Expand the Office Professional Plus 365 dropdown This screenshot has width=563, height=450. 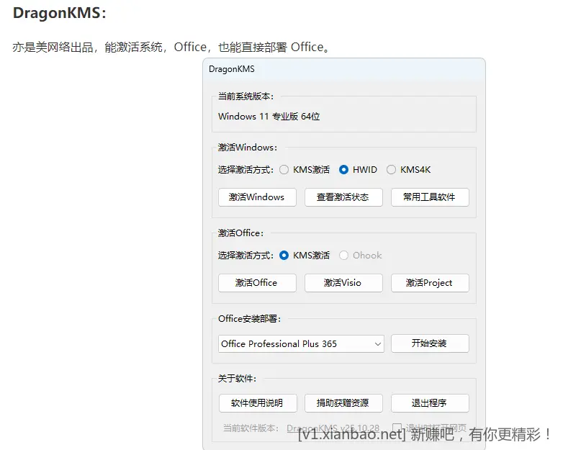302,344
